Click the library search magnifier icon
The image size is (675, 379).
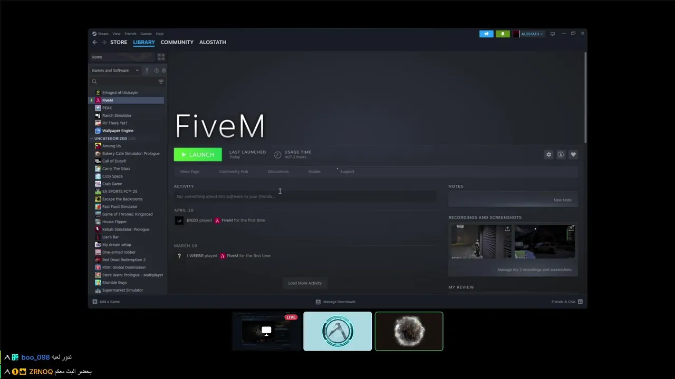(94, 82)
